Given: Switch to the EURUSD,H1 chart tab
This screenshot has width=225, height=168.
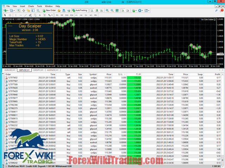Looking at the screenshot, I should 10,70.
